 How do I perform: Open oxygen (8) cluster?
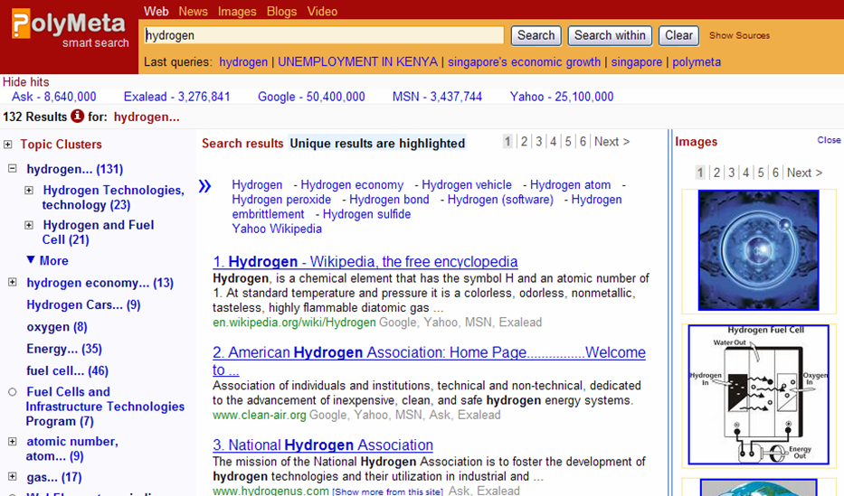(57, 327)
